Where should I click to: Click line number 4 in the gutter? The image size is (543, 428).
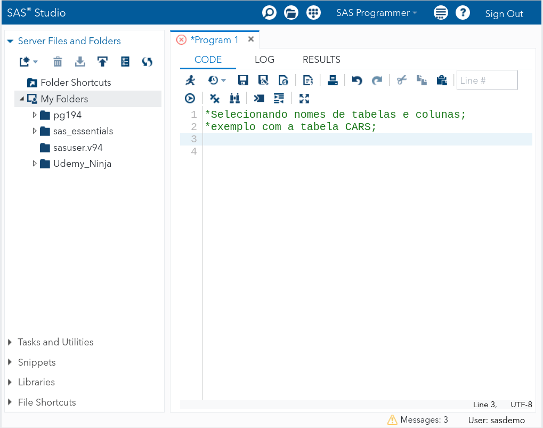(x=193, y=151)
